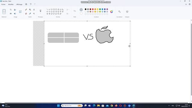Select Color 1 primary color circle
The width and height of the screenshot is (192, 108).
[x=81, y=10]
